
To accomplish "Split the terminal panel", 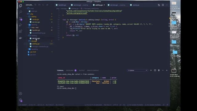I will pos(155,70).
